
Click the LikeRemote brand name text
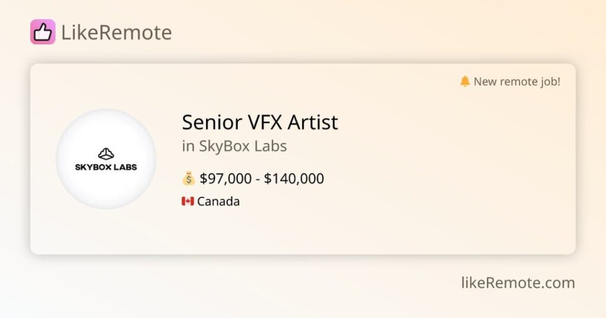tap(117, 33)
